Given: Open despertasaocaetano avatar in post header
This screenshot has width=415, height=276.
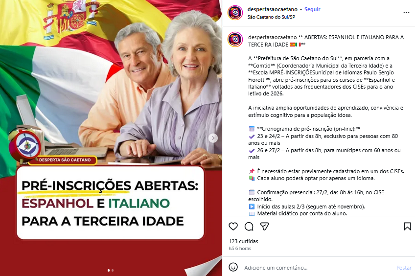Looking at the screenshot, I should click(235, 13).
